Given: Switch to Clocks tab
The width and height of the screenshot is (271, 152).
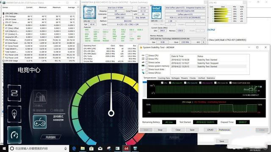Looking at the screenshot, I should (x=193, y=78).
